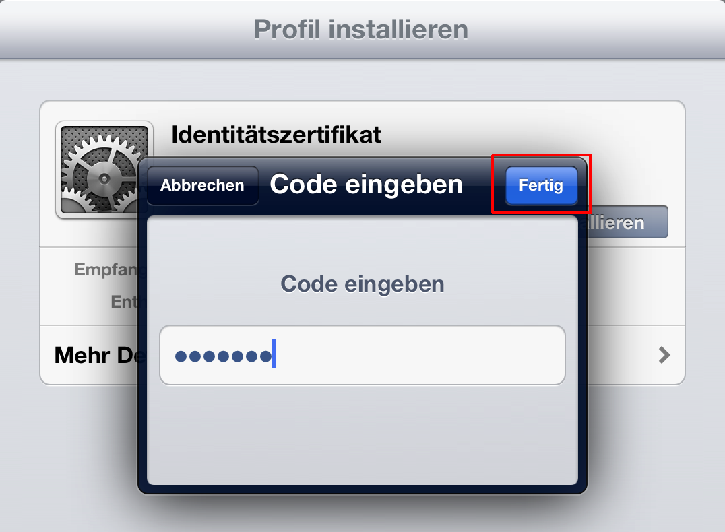The image size is (725, 532).
Task: Click the Code eingeben dialog title
Action: (x=366, y=185)
